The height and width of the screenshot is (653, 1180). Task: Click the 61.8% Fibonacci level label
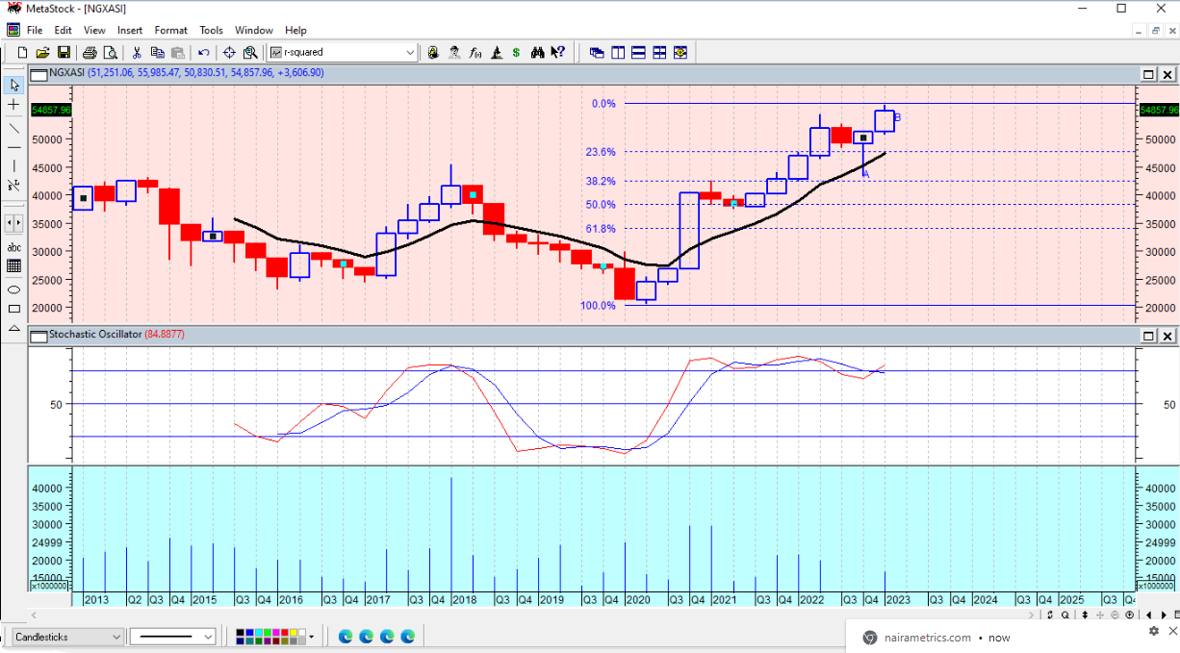coord(601,228)
